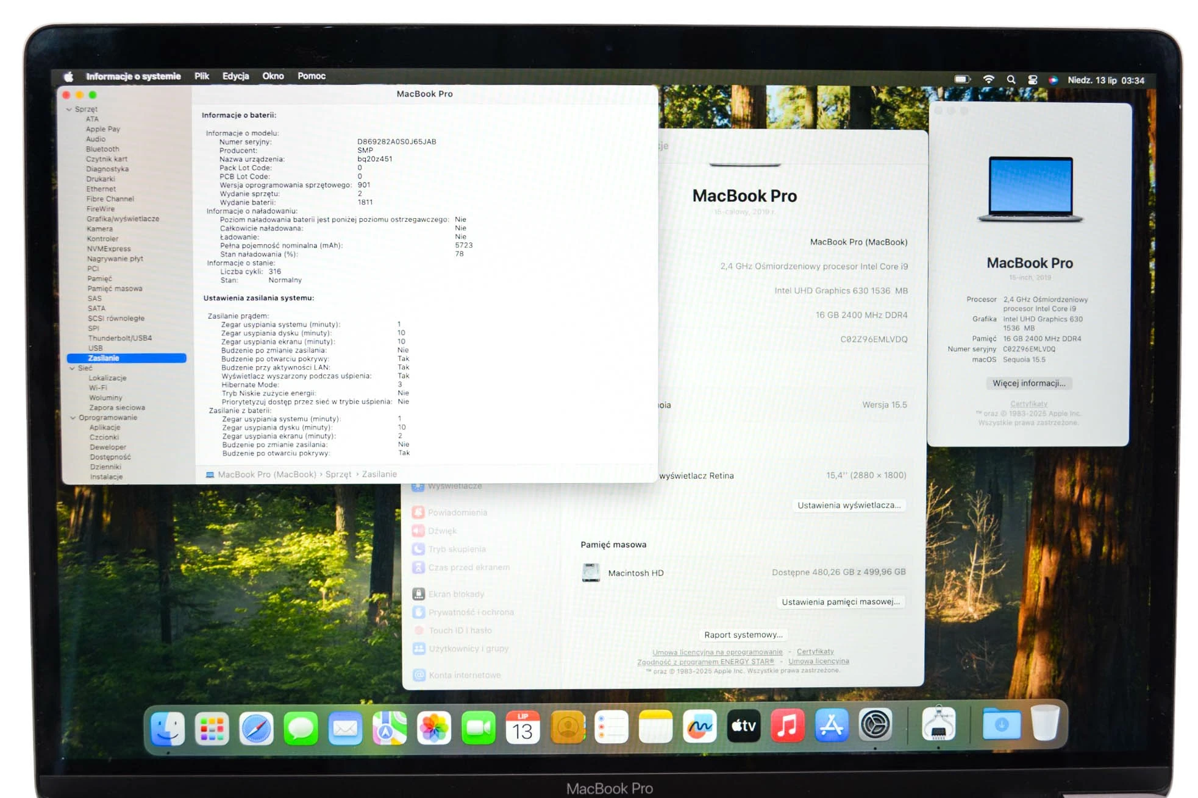This screenshot has width=1198, height=798.
Task: Select Wi-Fi under the Sieć section
Action: pos(98,388)
